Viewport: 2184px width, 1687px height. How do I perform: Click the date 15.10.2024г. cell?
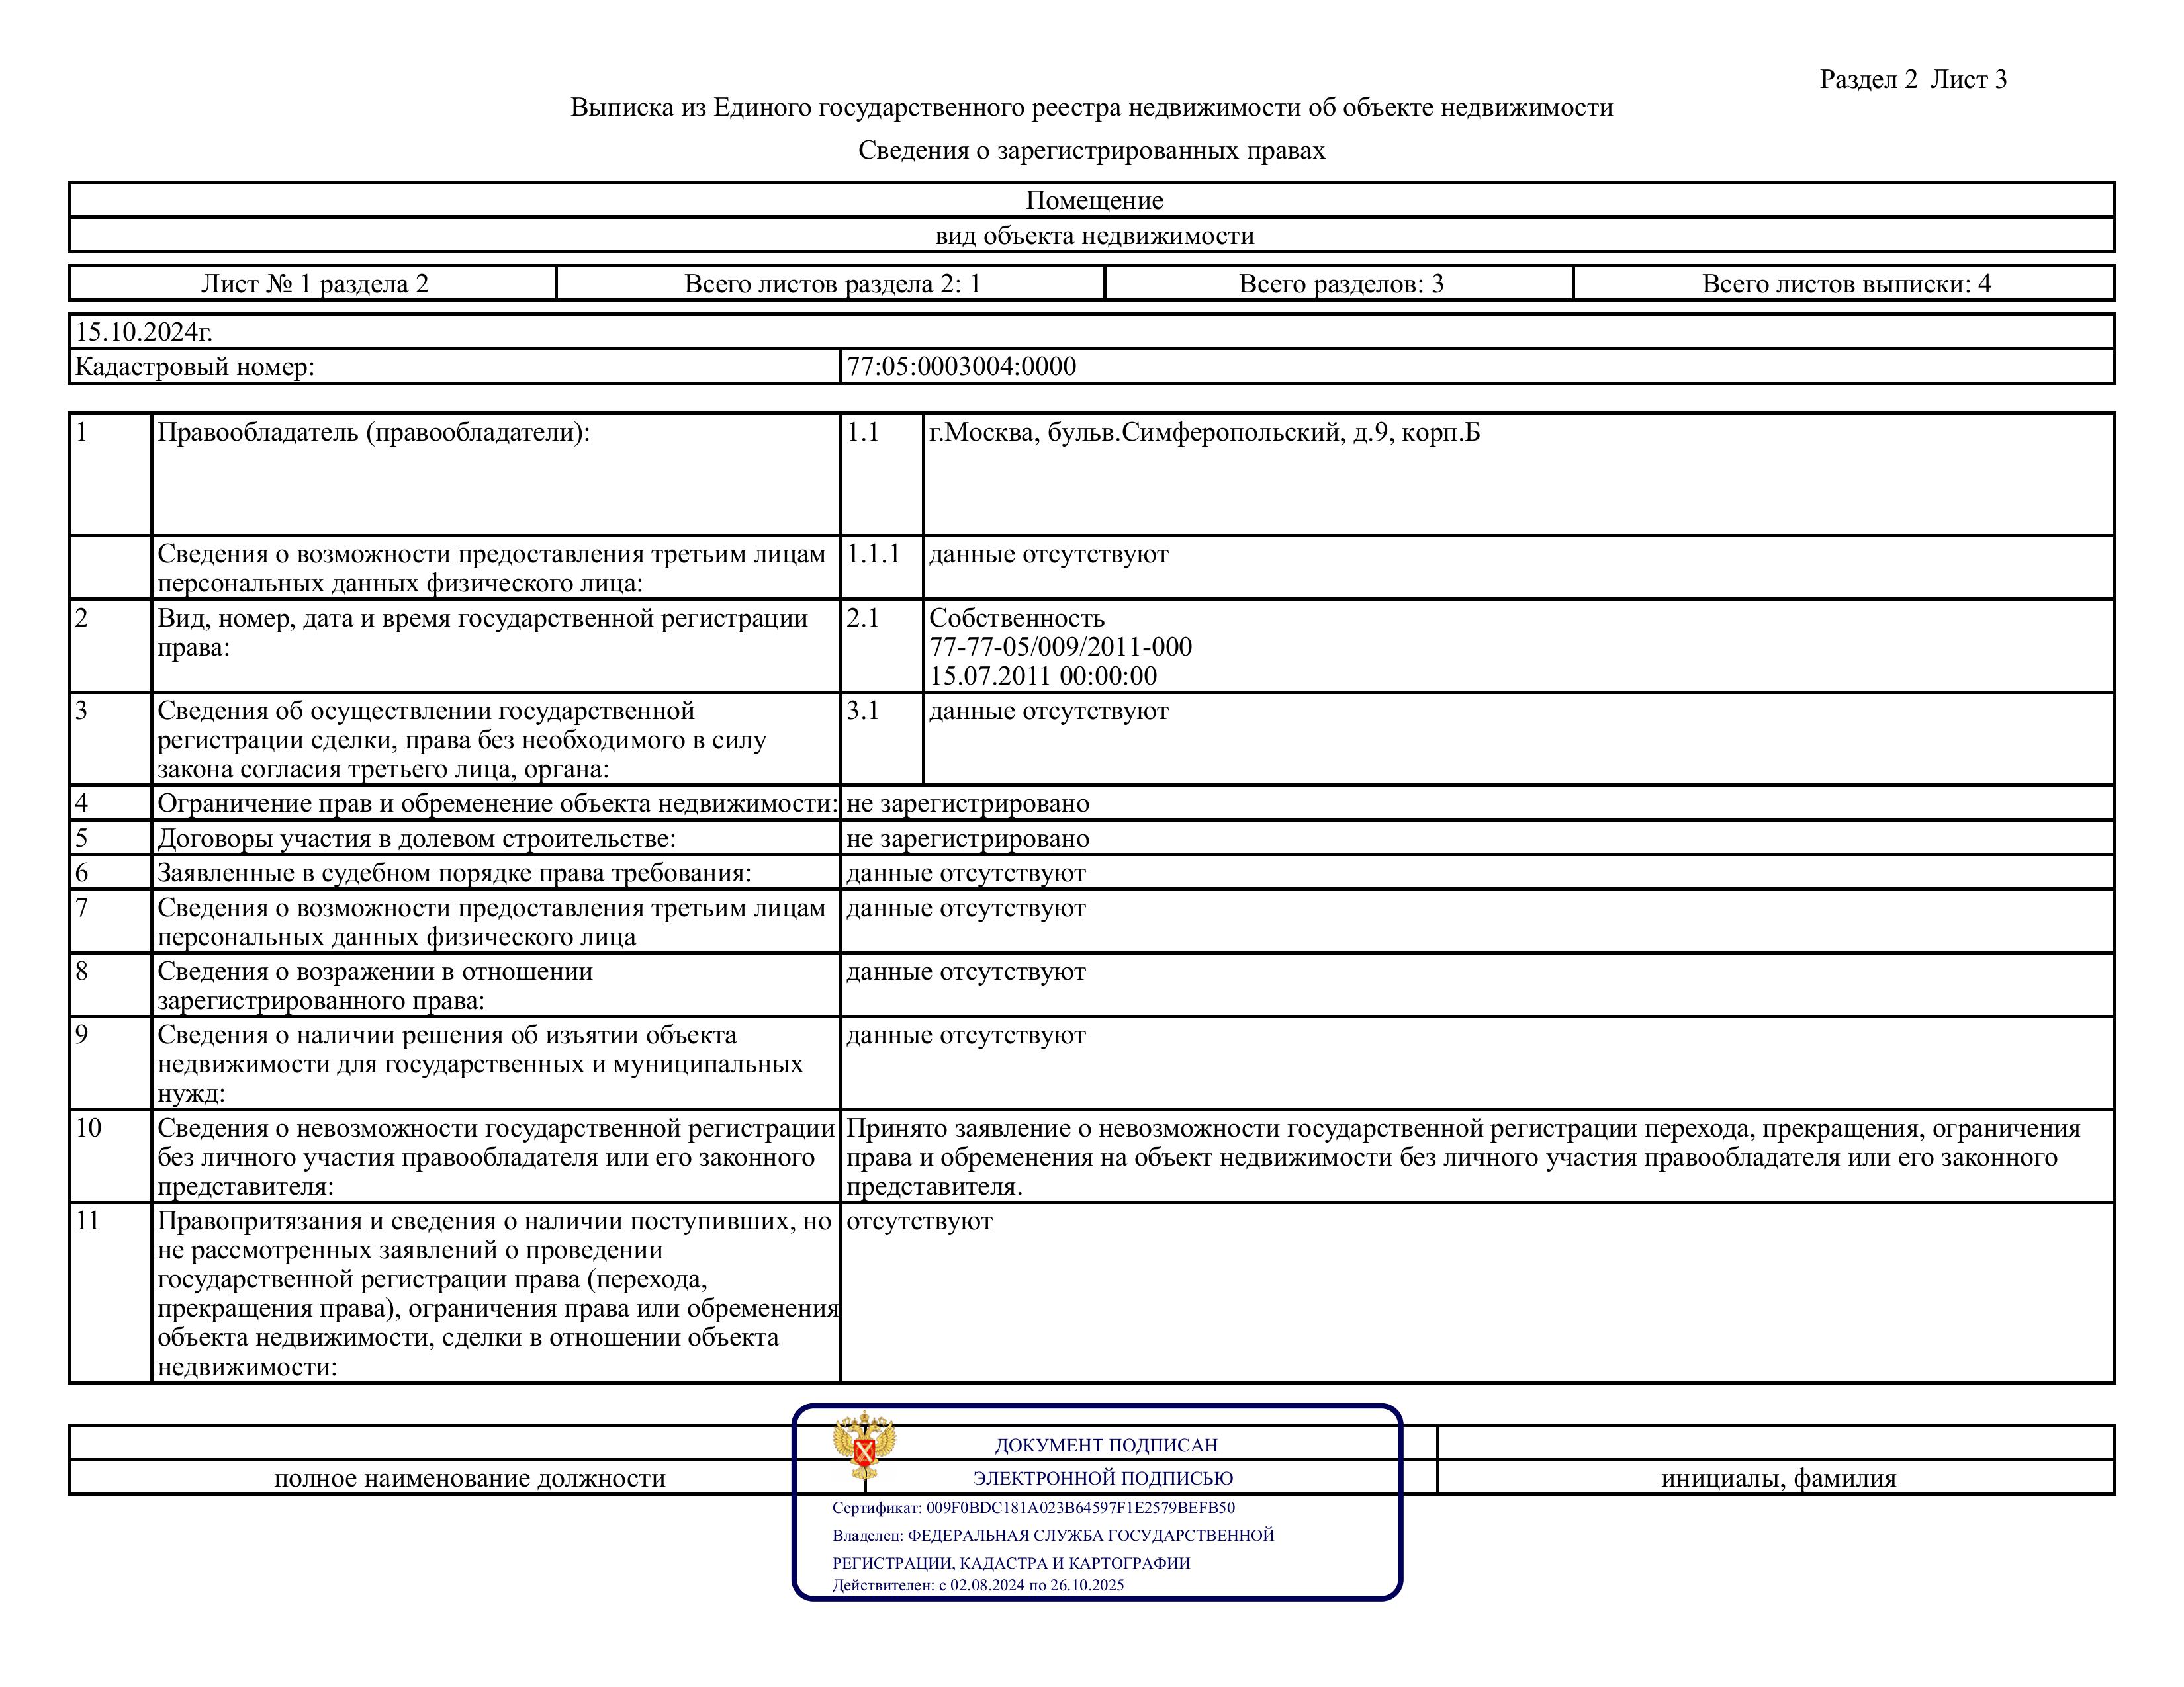click(144, 332)
